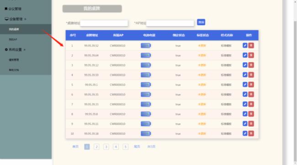Focus the AP地址 input field

pos(170,23)
